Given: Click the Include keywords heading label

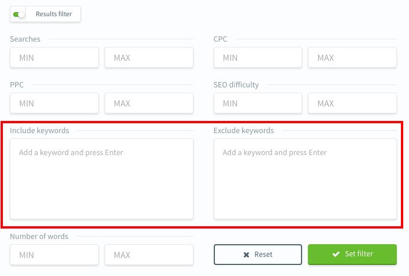Looking at the screenshot, I should pyautogui.click(x=39, y=131).
